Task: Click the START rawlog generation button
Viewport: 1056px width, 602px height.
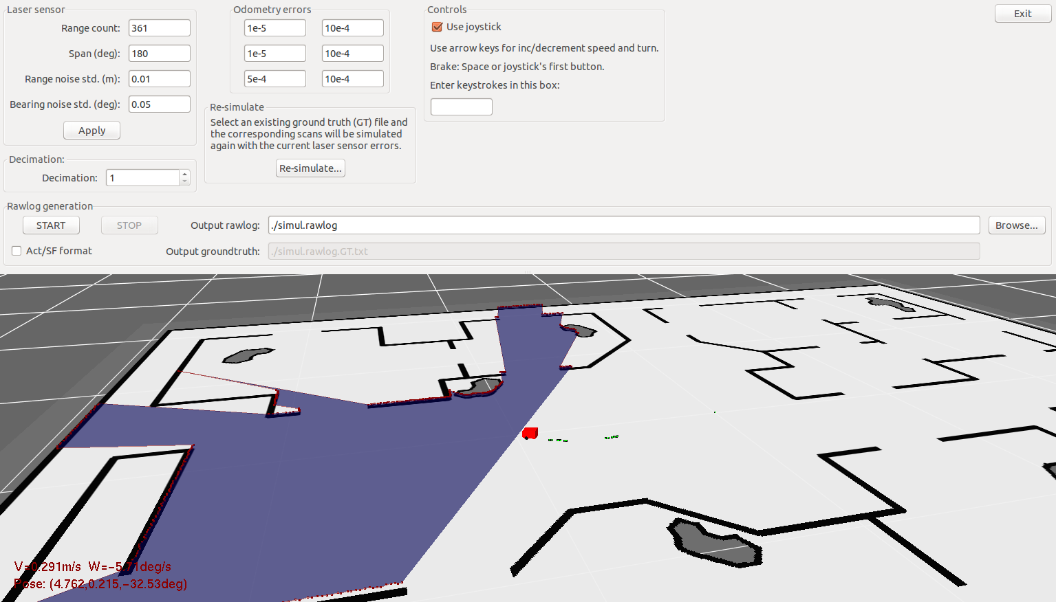Action: [x=51, y=225]
